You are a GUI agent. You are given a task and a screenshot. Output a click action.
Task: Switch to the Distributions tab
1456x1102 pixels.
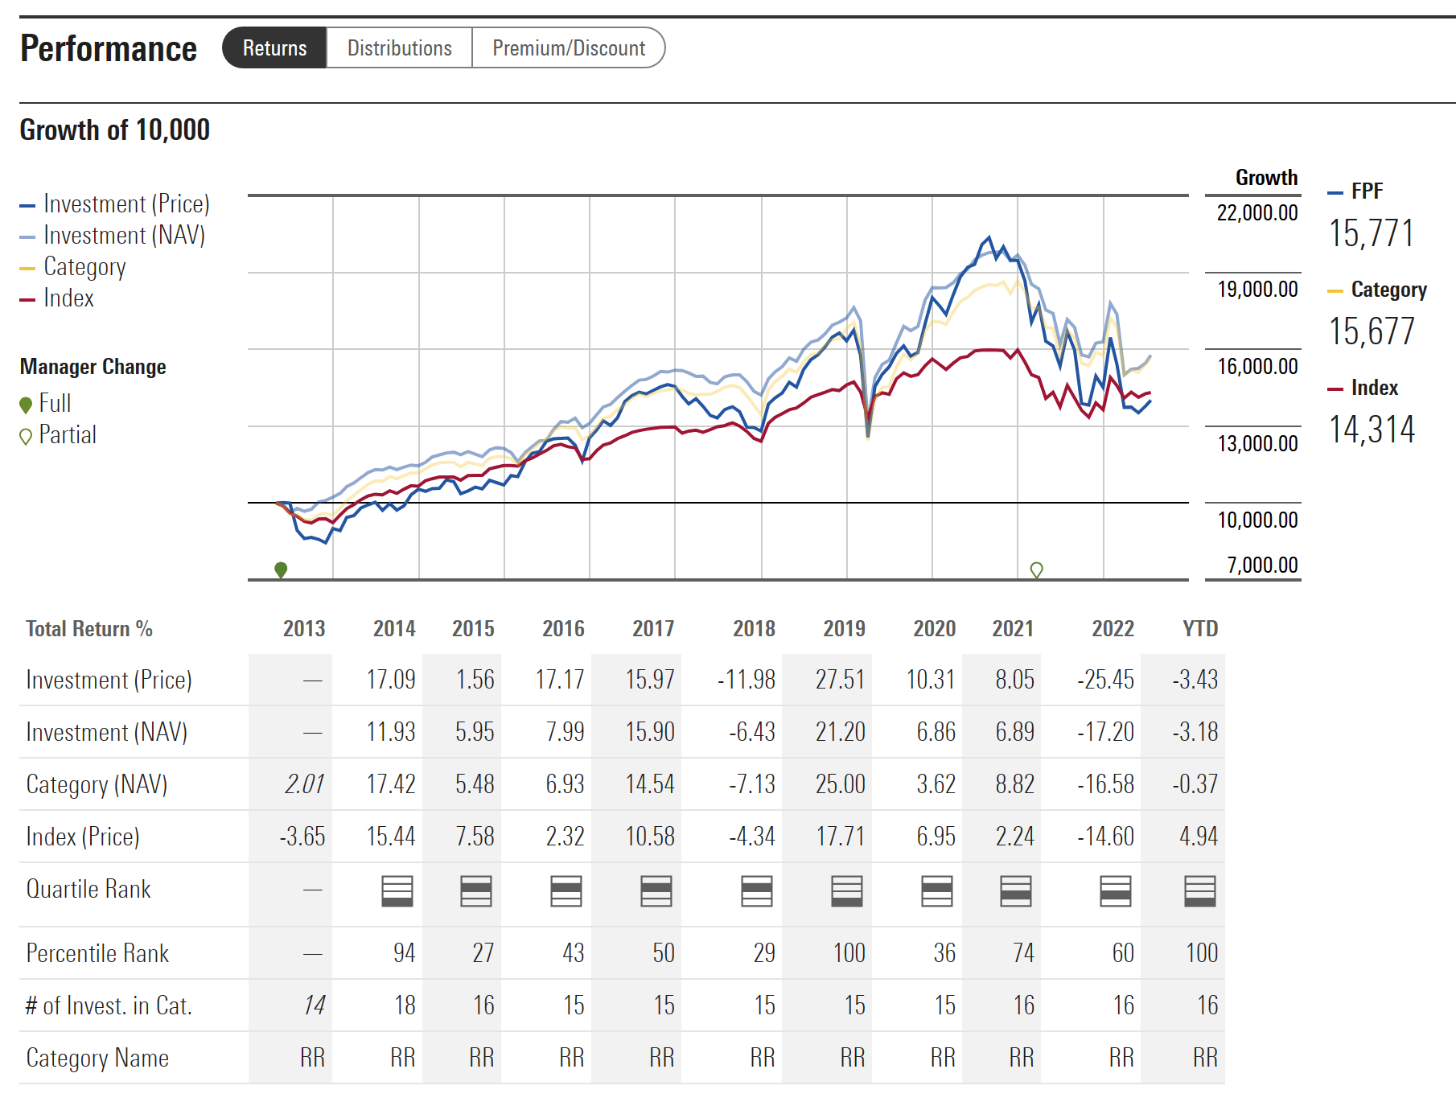398,47
